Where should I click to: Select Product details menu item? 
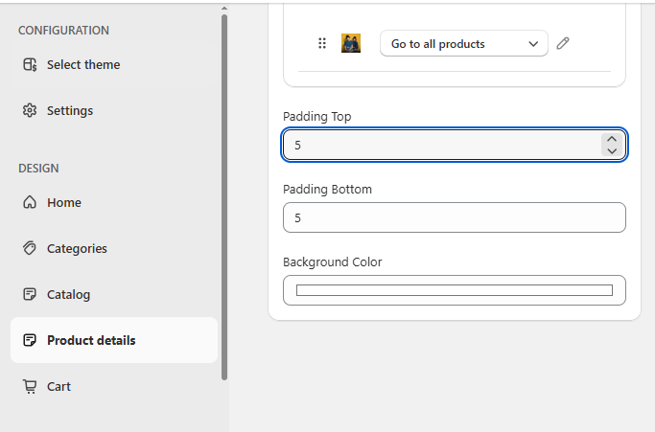114,340
